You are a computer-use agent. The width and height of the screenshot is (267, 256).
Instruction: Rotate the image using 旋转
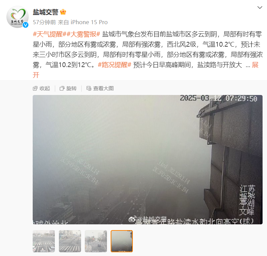click(x=68, y=89)
